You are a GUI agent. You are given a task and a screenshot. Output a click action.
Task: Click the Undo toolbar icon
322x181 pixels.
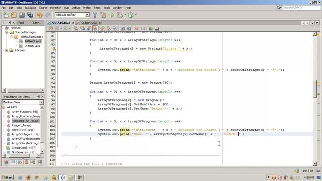pos(40,15)
